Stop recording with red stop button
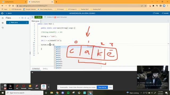Image resolution: width=170 pixels, height=95 pixels. coord(5,88)
